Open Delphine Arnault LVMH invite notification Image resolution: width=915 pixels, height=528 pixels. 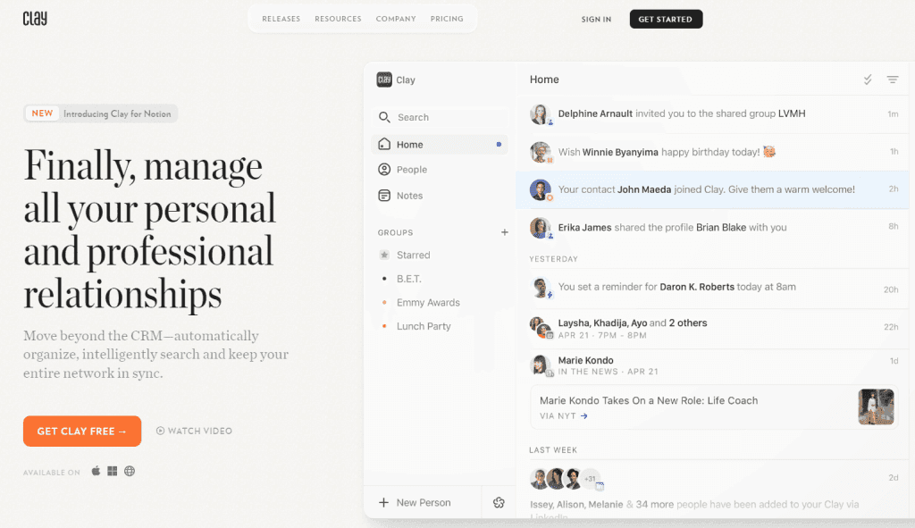tap(712, 113)
